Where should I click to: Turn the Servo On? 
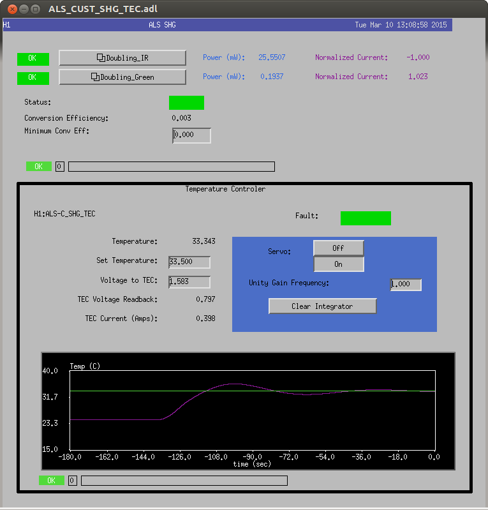339,264
